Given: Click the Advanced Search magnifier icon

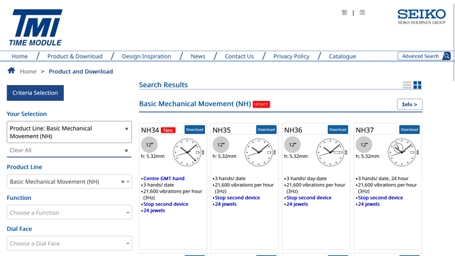Looking at the screenshot, I should point(446,56).
